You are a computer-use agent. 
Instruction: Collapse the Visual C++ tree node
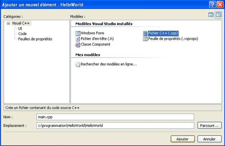click(8, 23)
